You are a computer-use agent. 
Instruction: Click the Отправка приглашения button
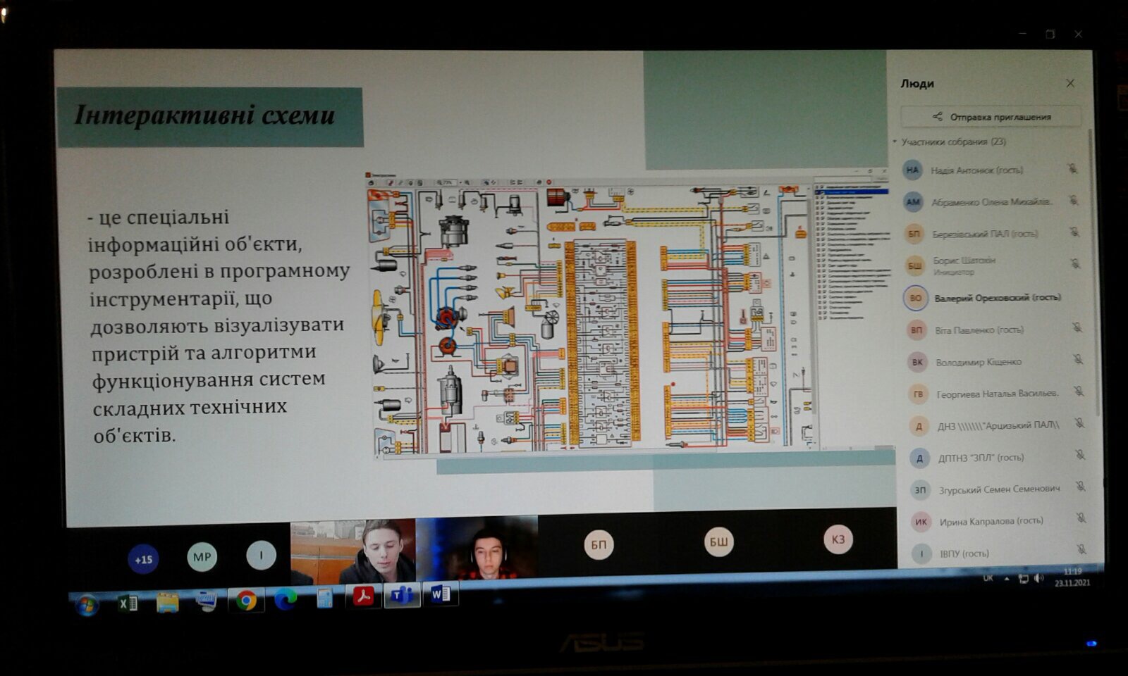click(x=991, y=117)
